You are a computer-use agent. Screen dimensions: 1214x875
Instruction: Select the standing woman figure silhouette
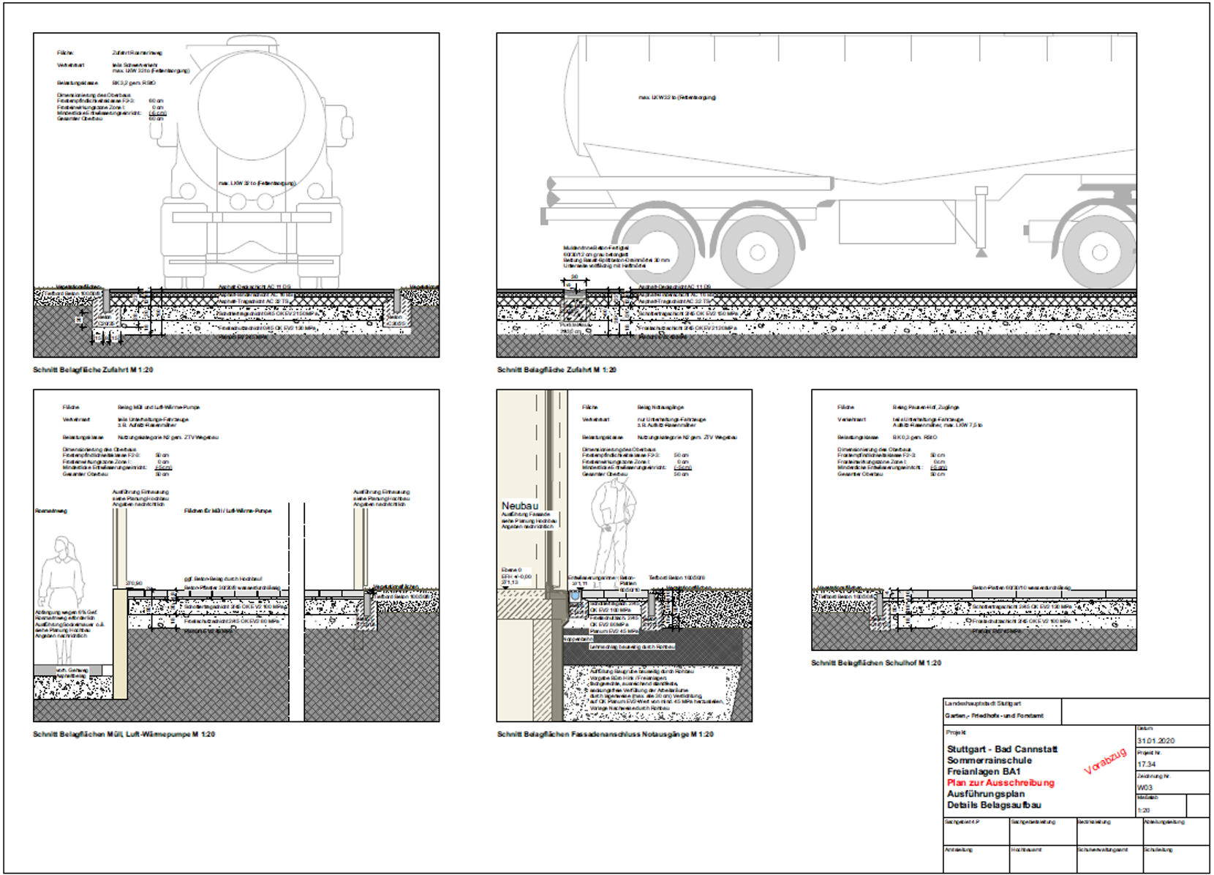61,578
